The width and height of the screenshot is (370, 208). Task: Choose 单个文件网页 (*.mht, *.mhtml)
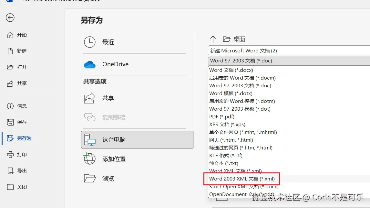point(243,132)
